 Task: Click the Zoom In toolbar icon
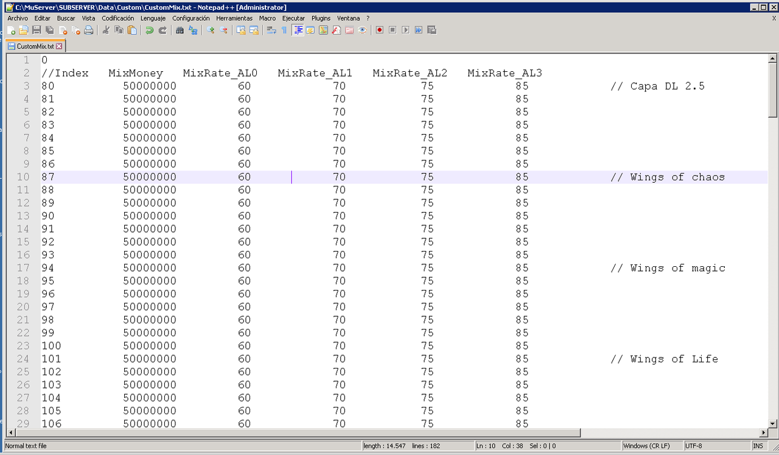(211, 30)
